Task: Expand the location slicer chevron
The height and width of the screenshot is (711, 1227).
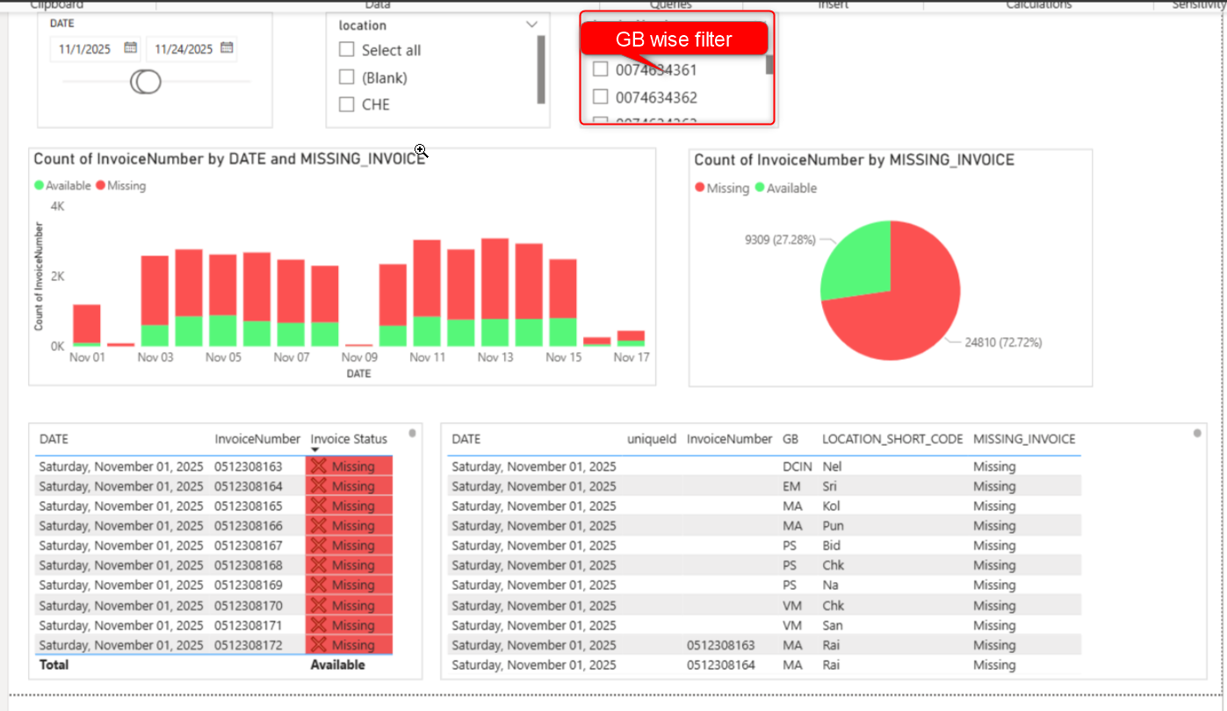Action: (530, 25)
